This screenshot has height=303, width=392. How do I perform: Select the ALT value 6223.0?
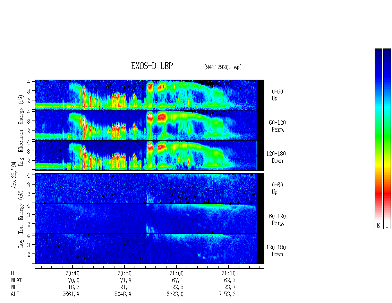pyautogui.click(x=175, y=294)
